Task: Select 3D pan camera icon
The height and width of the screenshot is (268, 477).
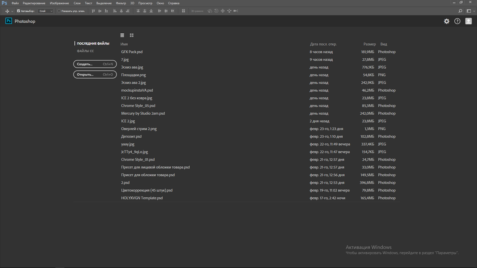Action: tap(223, 11)
